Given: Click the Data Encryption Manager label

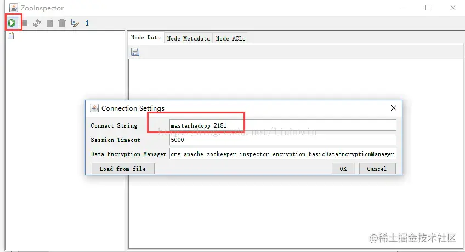Looking at the screenshot, I should click(x=128, y=154).
